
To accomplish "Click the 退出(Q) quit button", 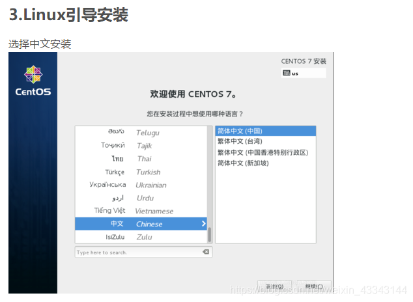I will [274, 286].
